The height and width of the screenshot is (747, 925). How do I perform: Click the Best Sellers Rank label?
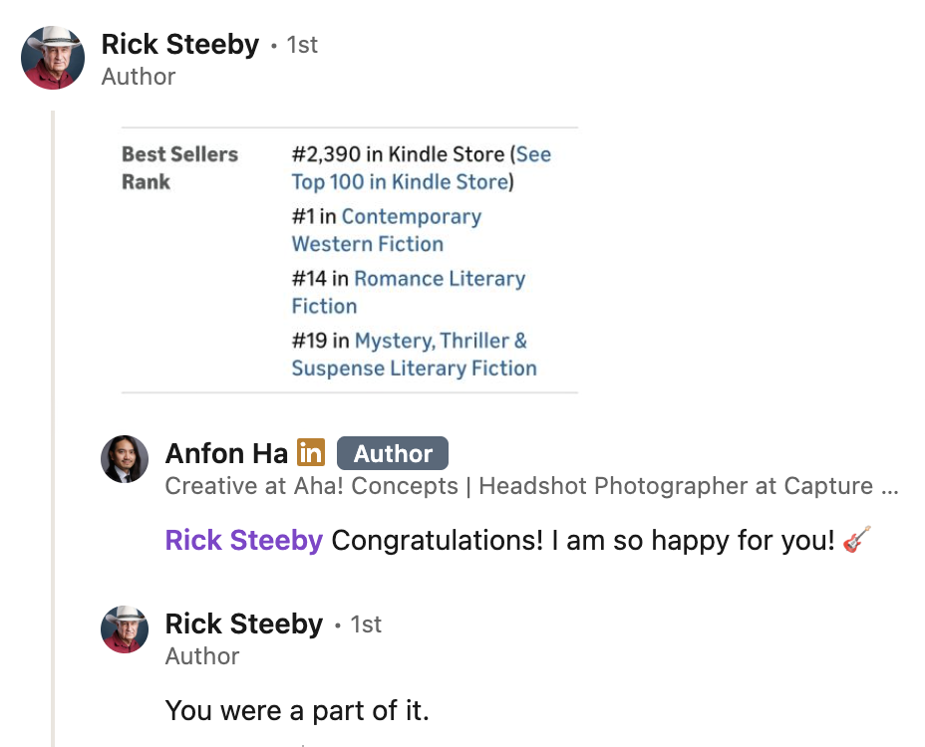(x=179, y=167)
